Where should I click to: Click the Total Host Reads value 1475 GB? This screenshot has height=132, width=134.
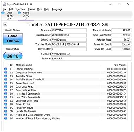(121, 30)
